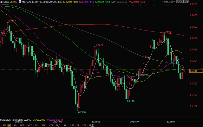
Task: Open the 设置 settings button
Action: pos(91,125)
